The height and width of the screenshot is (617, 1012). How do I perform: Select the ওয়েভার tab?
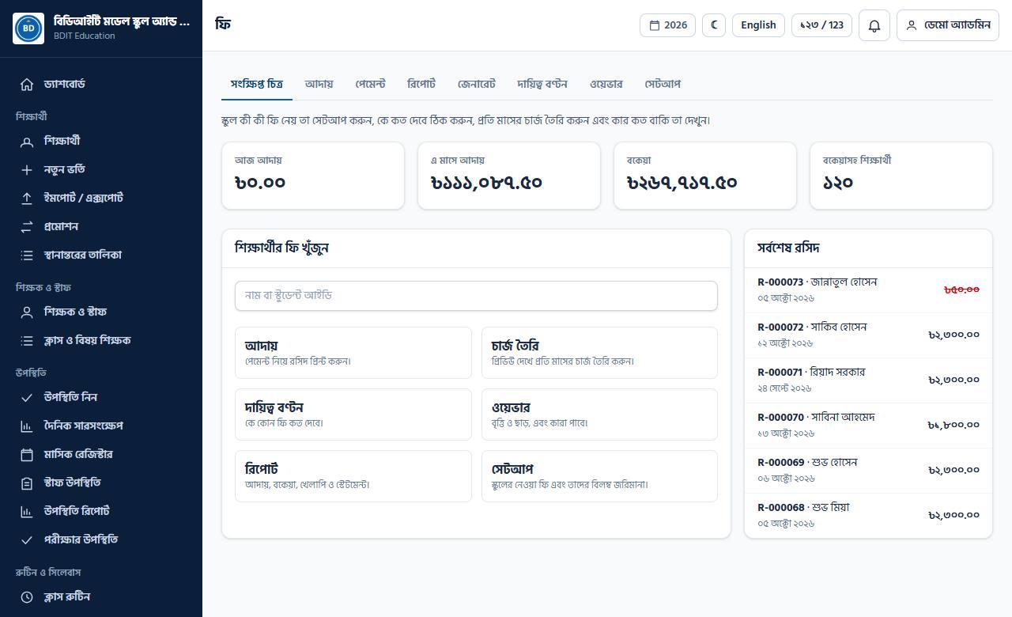coord(606,84)
